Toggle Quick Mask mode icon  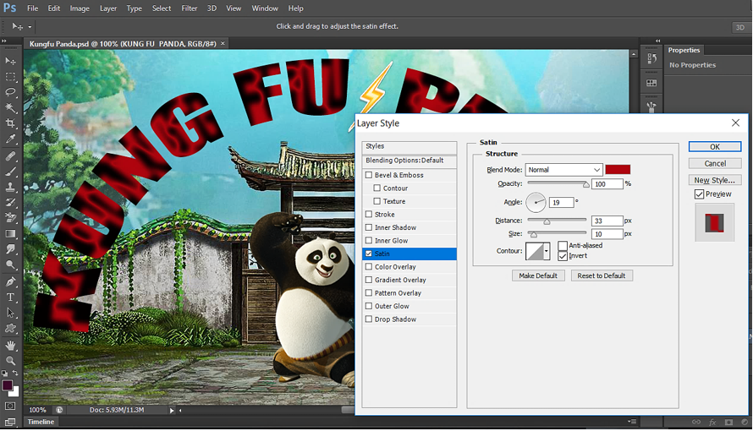click(x=10, y=406)
